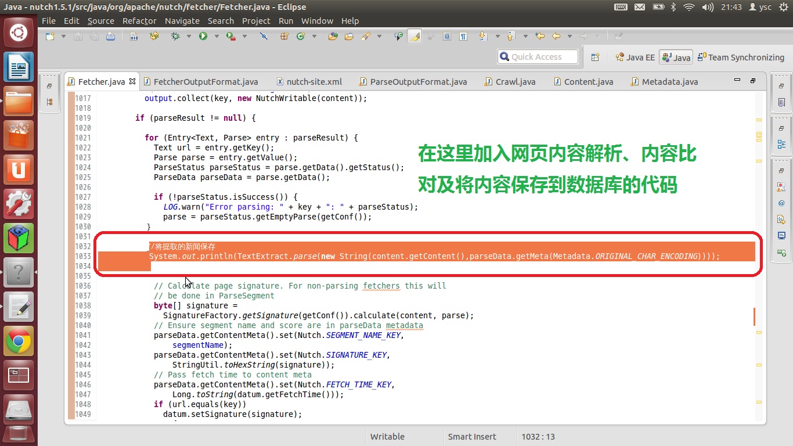Switch to the FetcherOutputFormat.java tab
The height and width of the screenshot is (446, 793).
(200, 81)
